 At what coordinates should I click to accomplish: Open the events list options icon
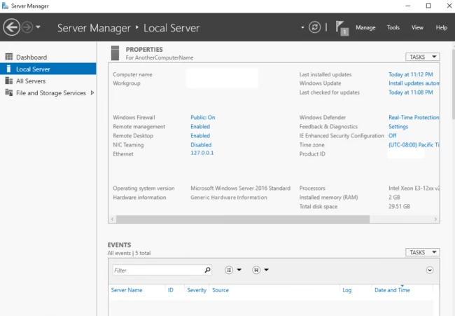(229, 270)
